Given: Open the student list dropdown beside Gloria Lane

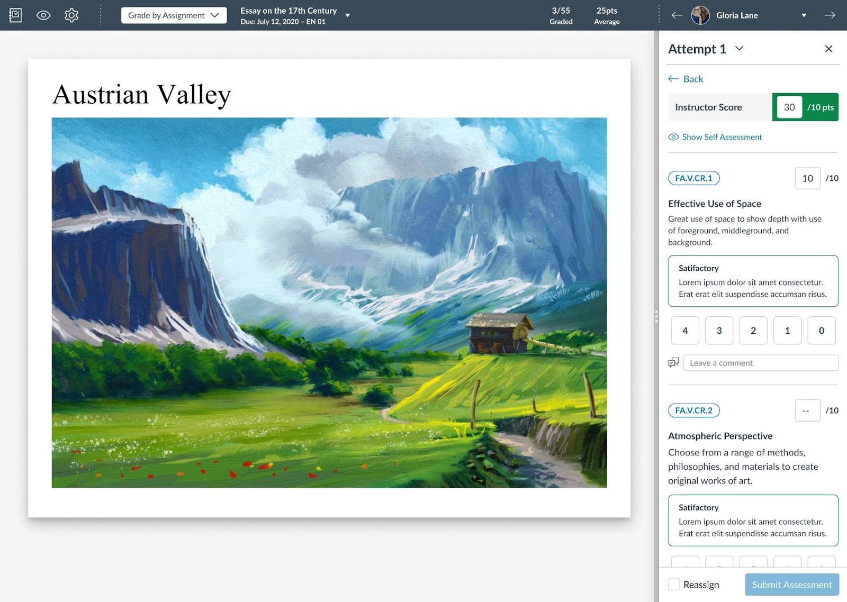Looking at the screenshot, I should (804, 15).
